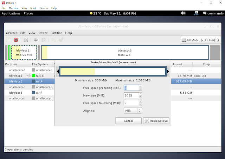Click the Undo last operation icon
The image size is (225, 159).
[54, 40]
